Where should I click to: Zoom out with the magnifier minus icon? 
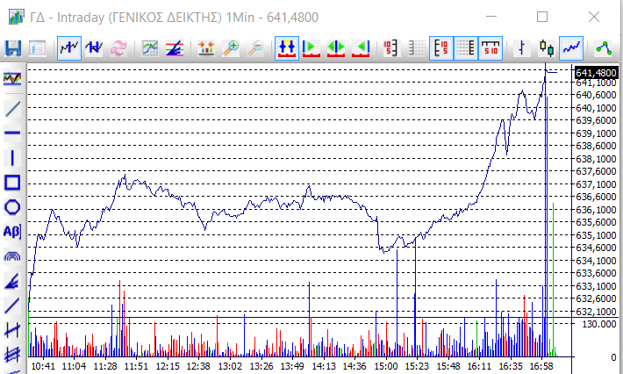[255, 48]
